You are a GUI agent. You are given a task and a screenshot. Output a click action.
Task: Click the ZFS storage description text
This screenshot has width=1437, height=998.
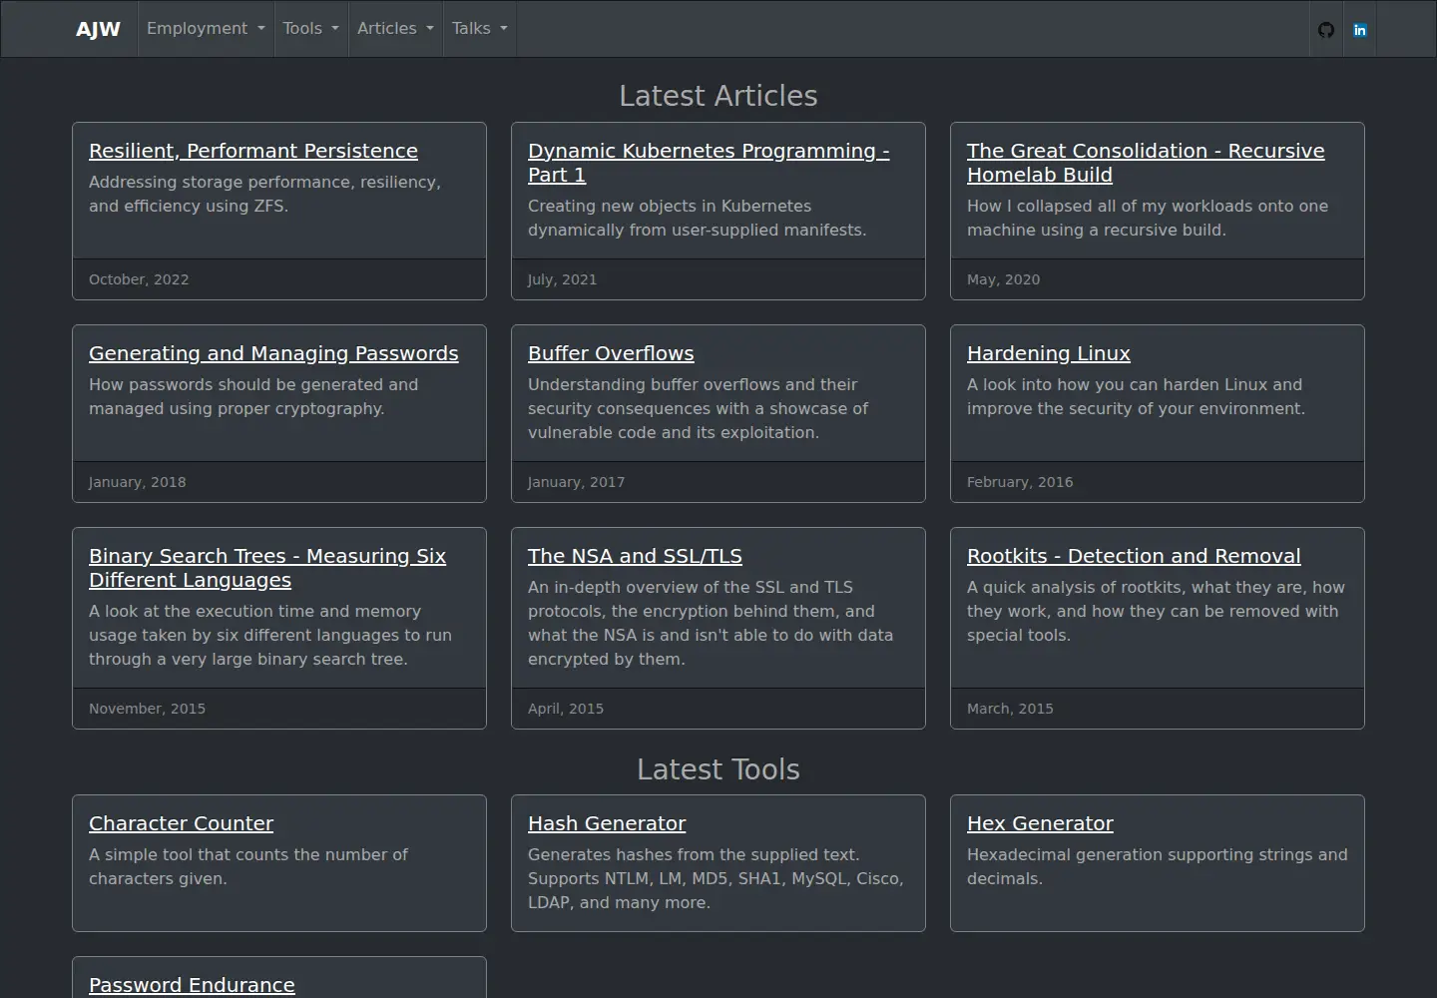[x=264, y=194]
